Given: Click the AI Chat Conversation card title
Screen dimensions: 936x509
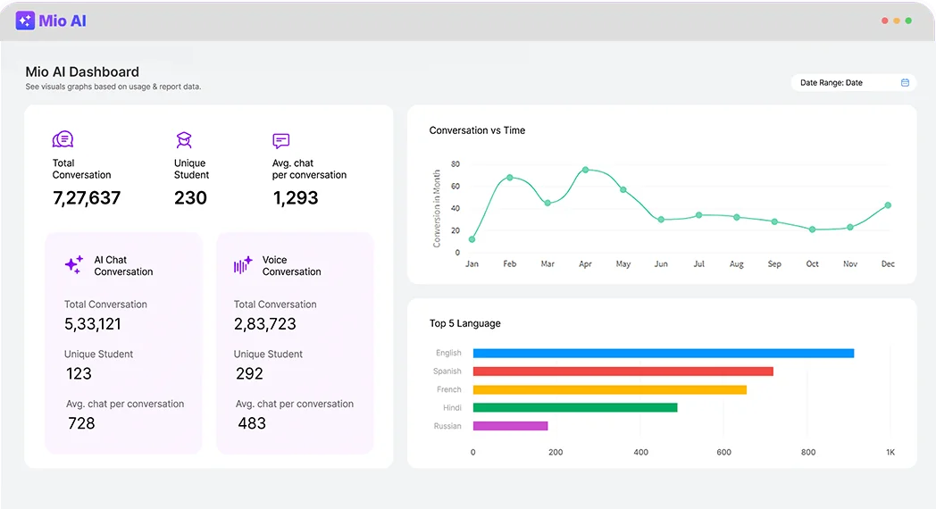Looking at the screenshot, I should (123, 265).
